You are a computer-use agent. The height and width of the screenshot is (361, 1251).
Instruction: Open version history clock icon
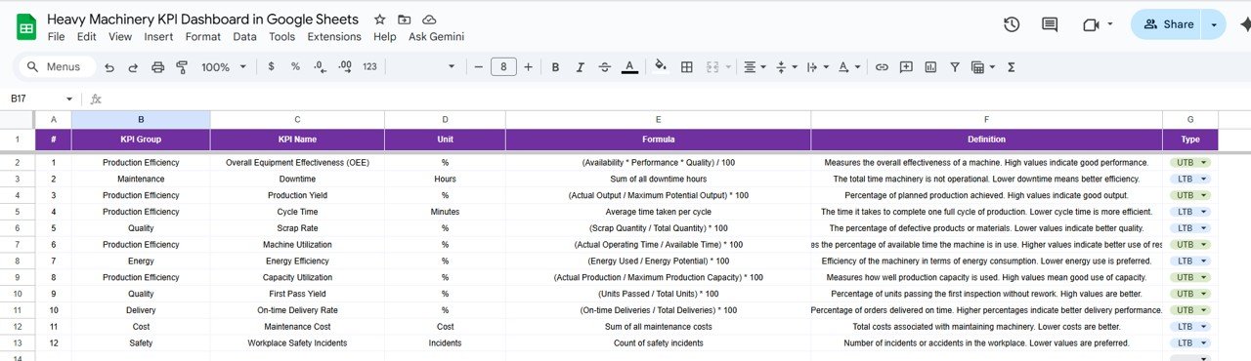click(1012, 24)
